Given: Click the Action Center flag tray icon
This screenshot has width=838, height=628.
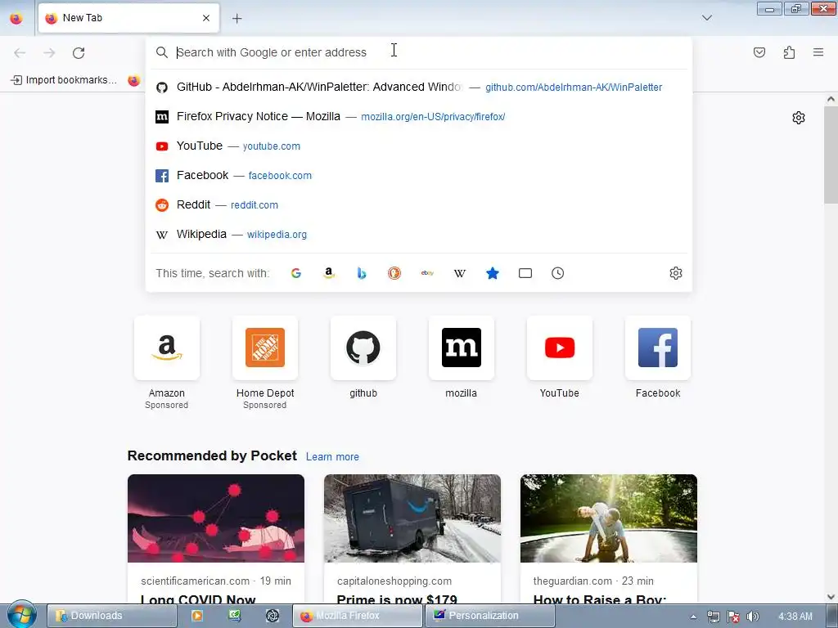Looking at the screenshot, I should click(732, 617).
